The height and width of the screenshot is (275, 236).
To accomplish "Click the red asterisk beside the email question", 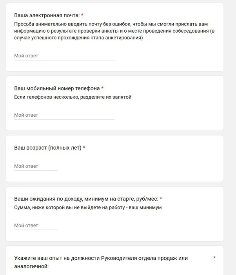I will pos(82,16).
